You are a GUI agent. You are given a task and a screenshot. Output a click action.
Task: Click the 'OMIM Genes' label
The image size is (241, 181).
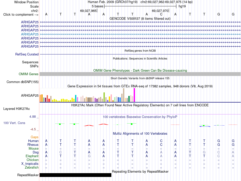point(29,74)
